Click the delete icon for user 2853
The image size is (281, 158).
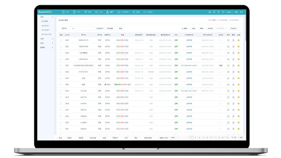tap(233, 72)
